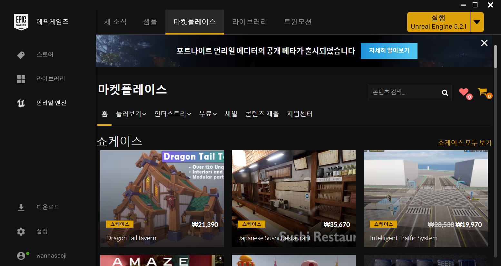Switch to the 트윈모션 tab
Viewport: 501px width, 266px height.
click(298, 22)
